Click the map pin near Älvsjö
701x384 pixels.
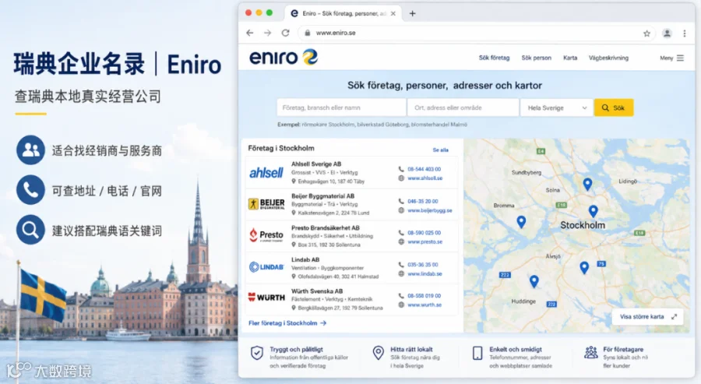584,267
